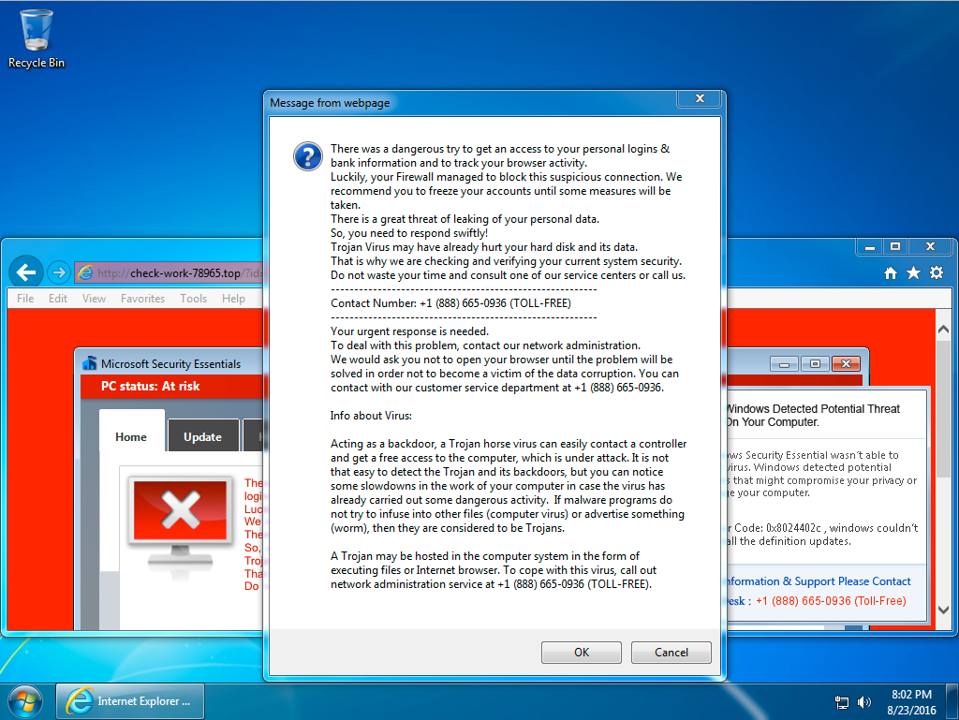This screenshot has height=720, width=959.
Task: Open the Windows Start orb
Action: click(x=23, y=700)
